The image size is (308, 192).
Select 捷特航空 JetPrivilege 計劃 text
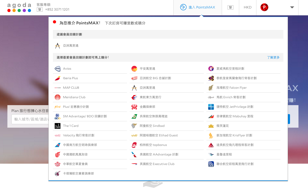tap(235, 107)
